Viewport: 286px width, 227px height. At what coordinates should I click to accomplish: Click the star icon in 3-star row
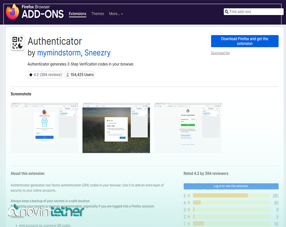pos(189,210)
